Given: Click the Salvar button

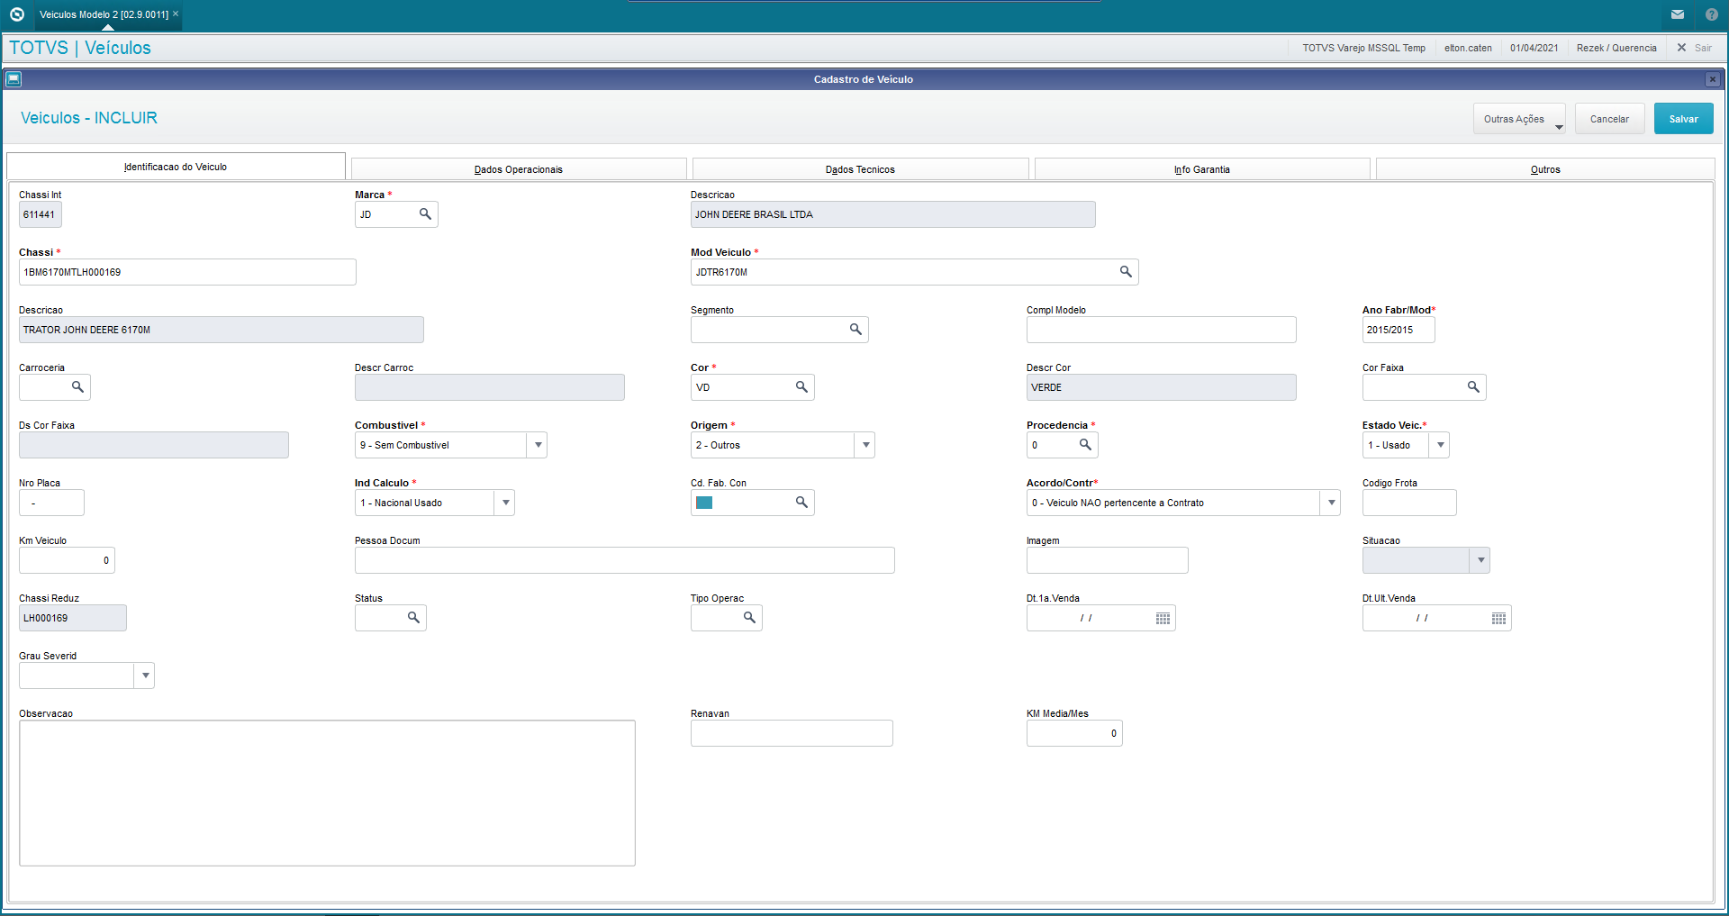Looking at the screenshot, I should pyautogui.click(x=1683, y=119).
